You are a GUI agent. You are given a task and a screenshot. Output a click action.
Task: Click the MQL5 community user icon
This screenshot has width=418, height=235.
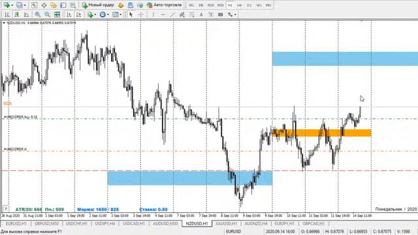131,5
